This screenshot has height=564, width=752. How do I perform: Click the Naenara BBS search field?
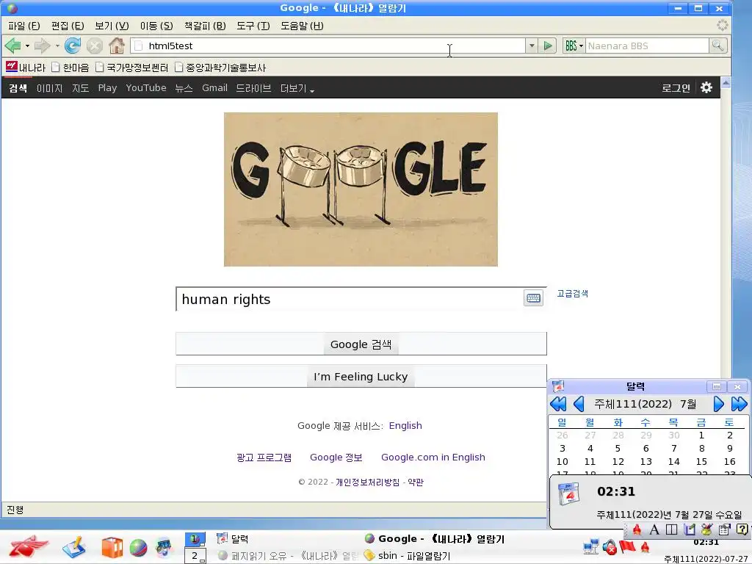(647, 46)
